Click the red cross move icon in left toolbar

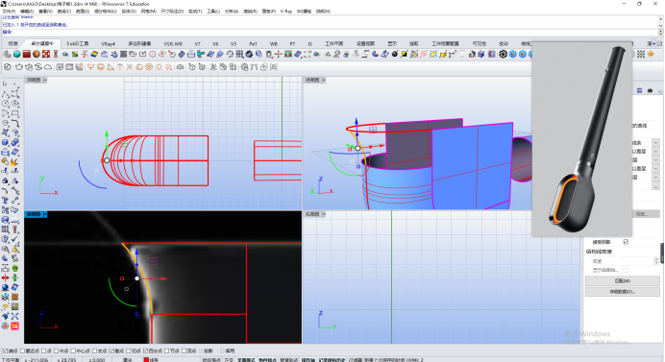click(5, 278)
